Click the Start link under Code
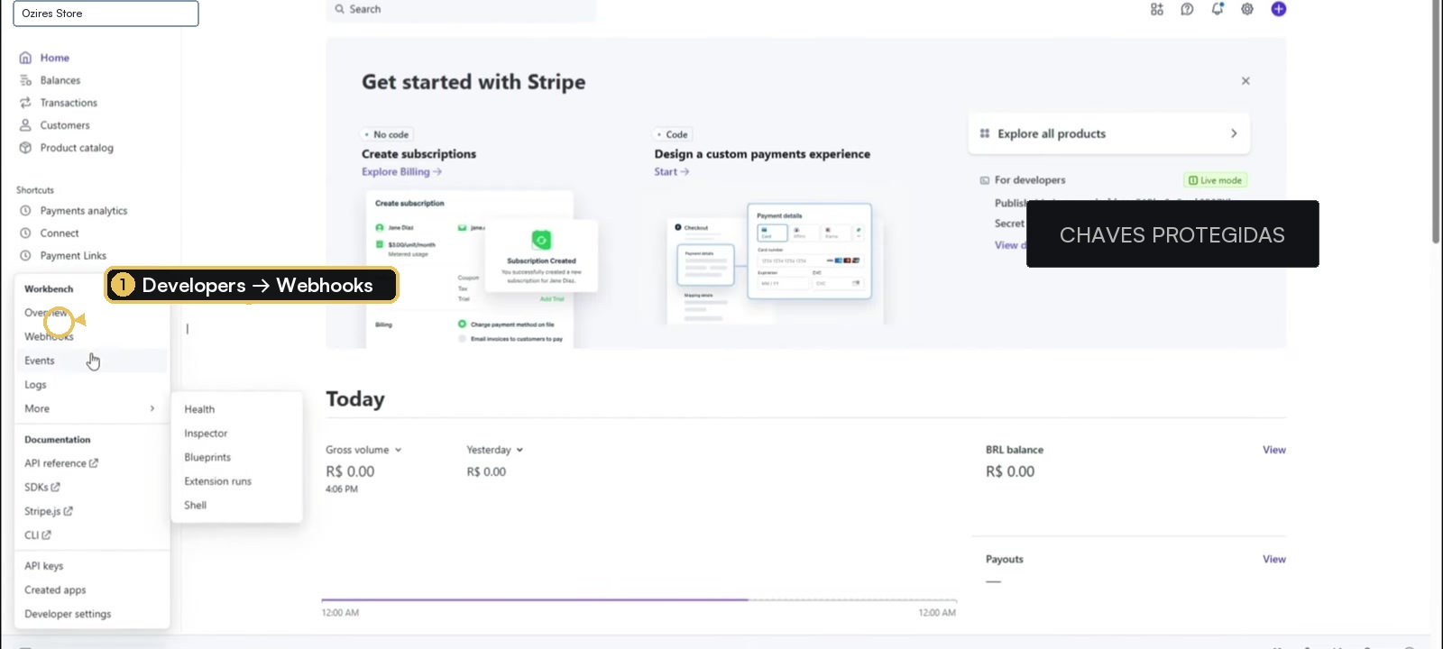Viewport: 1443px width, 649px height. 671,172
